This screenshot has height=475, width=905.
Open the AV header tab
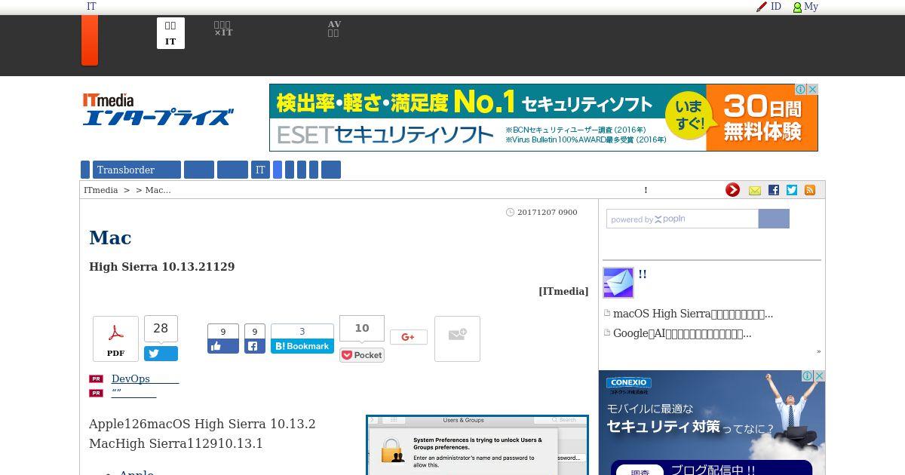333,29
